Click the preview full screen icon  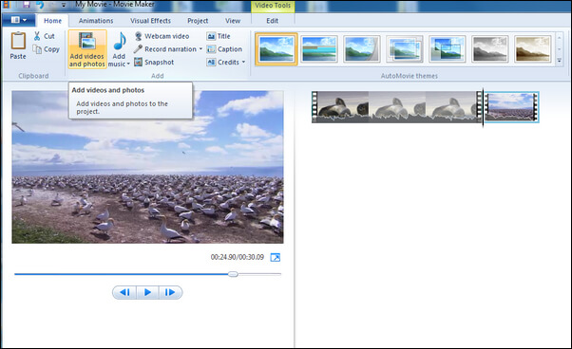pos(276,258)
